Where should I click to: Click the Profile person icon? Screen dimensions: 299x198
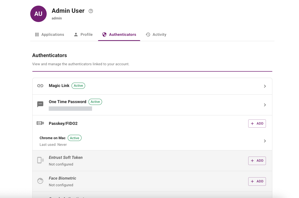point(76,35)
